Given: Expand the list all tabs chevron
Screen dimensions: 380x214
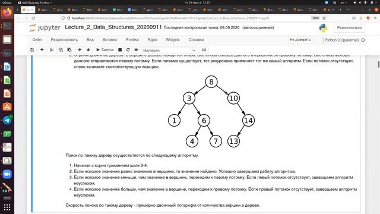Looking at the screenshot, I should (349, 10).
